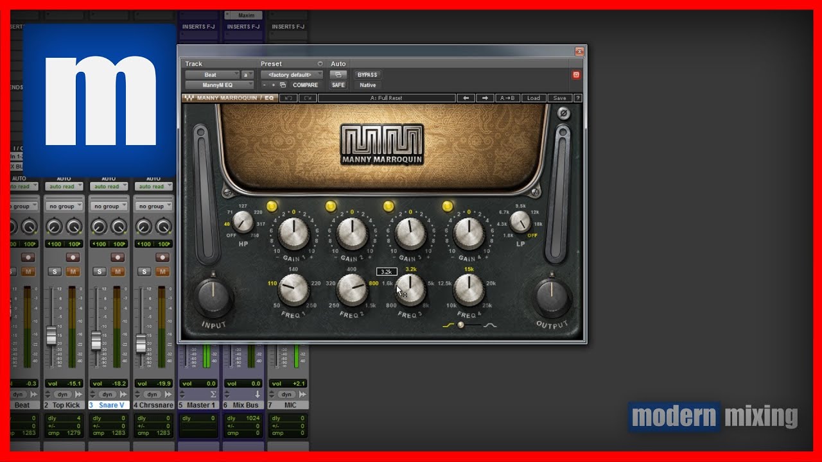Click the Gain 2 knob
The width and height of the screenshot is (822, 462).
tap(352, 233)
